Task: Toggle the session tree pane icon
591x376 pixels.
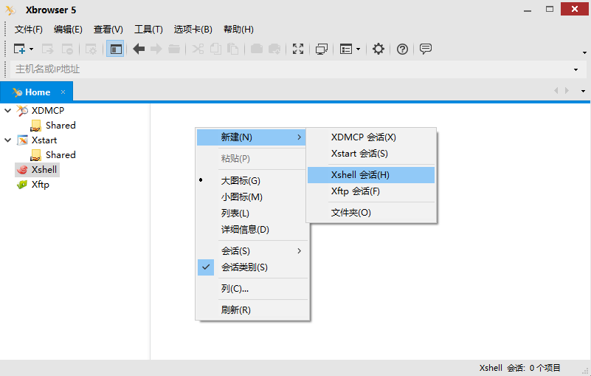Action: coord(115,49)
